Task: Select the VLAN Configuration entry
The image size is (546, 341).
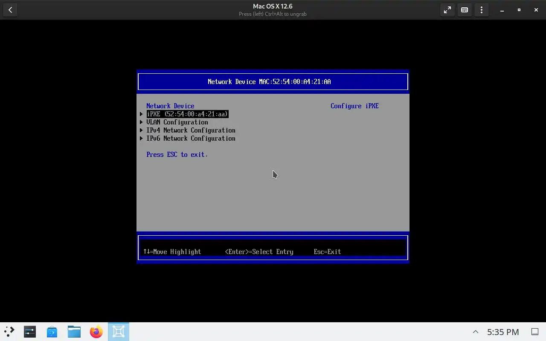Action: point(177,122)
